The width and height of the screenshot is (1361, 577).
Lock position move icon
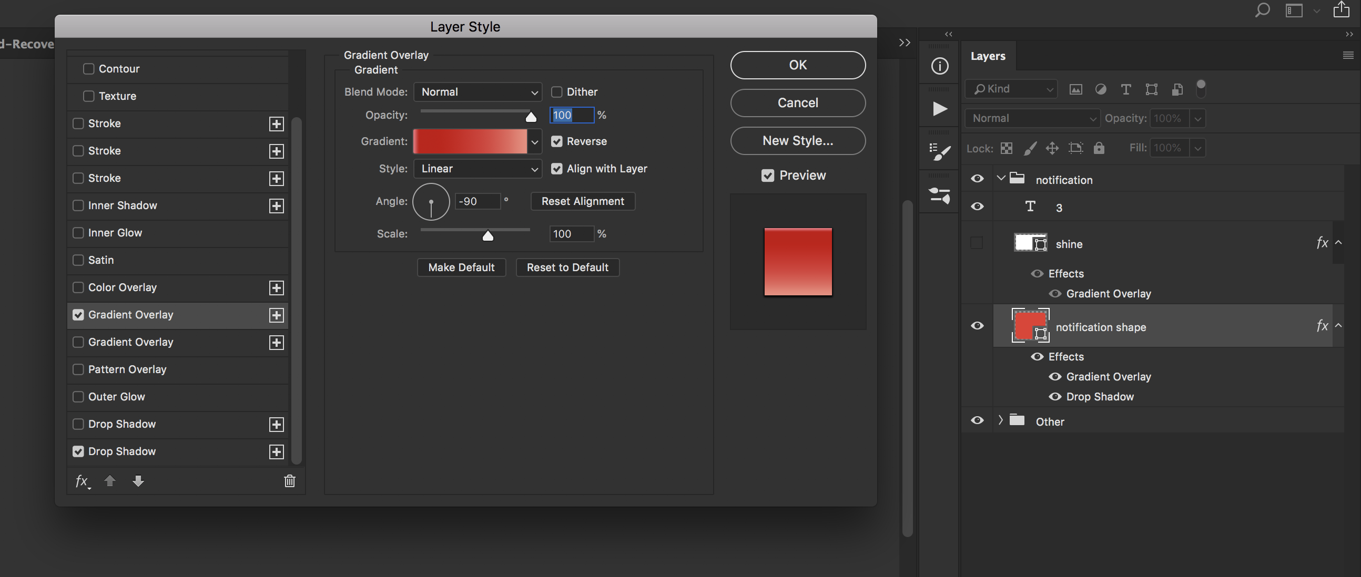pyautogui.click(x=1052, y=148)
